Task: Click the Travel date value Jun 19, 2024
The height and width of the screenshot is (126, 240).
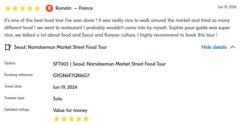Action: [x=65, y=87]
